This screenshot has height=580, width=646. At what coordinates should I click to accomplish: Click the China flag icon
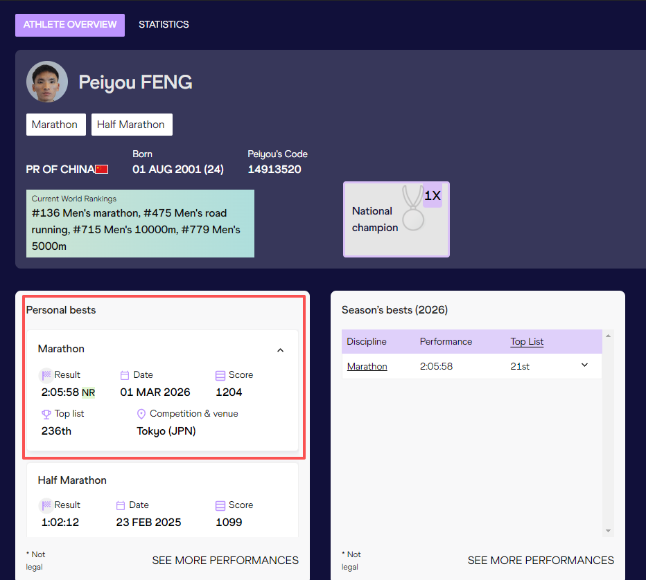102,170
